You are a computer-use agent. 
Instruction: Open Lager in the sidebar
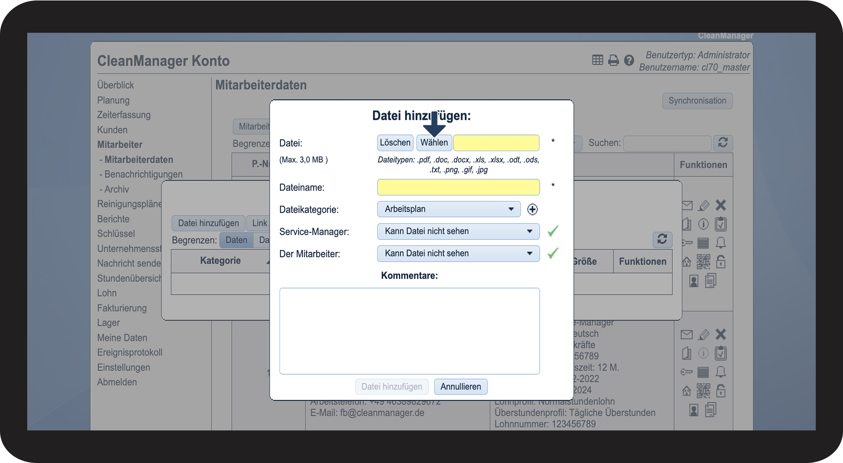[108, 323]
